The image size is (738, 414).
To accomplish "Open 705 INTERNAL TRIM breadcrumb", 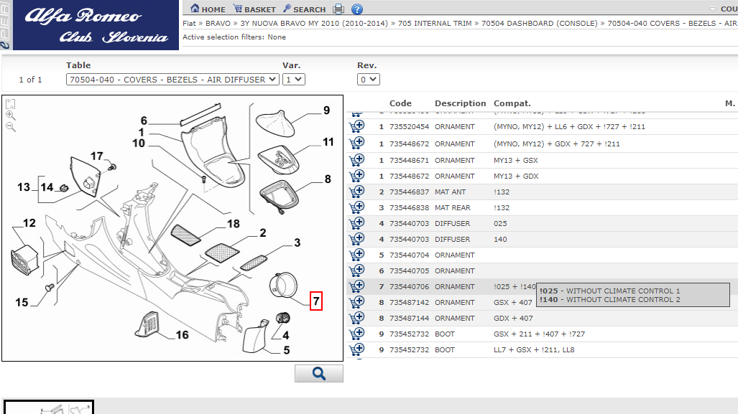I will pos(435,23).
